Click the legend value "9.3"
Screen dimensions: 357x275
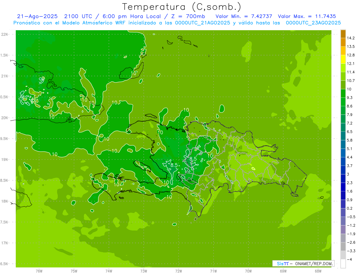click(x=350, y=98)
